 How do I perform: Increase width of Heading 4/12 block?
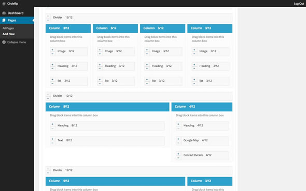(x=178, y=124)
